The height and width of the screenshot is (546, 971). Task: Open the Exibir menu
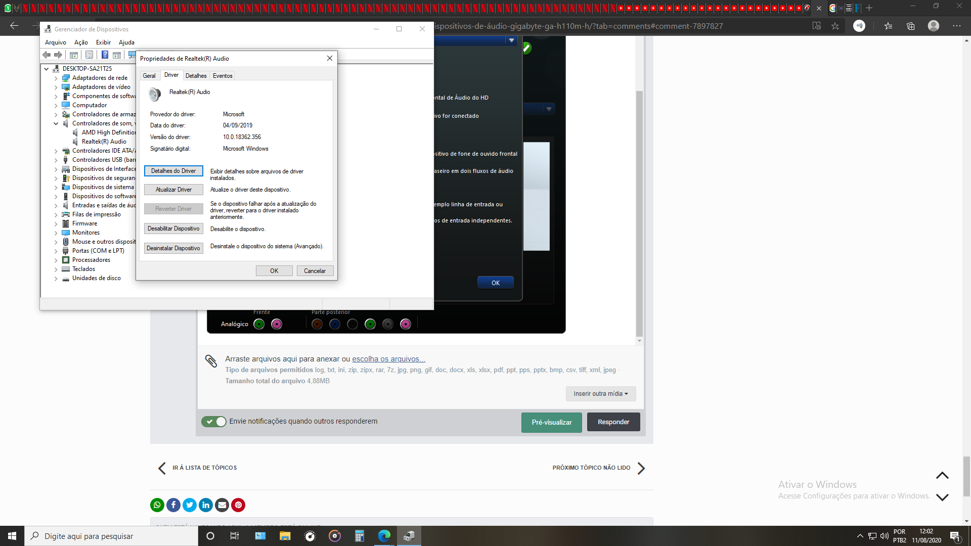click(x=103, y=42)
